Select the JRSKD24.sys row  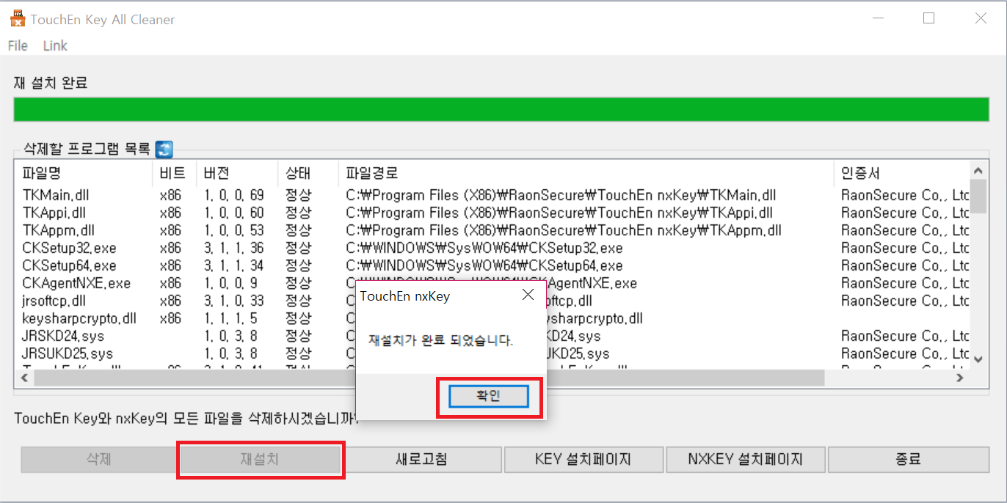click(492, 336)
